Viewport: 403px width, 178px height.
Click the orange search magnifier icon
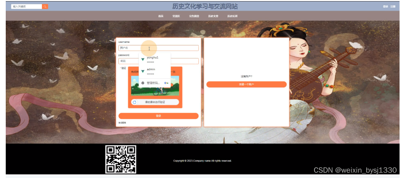pyautogui.click(x=45, y=6)
